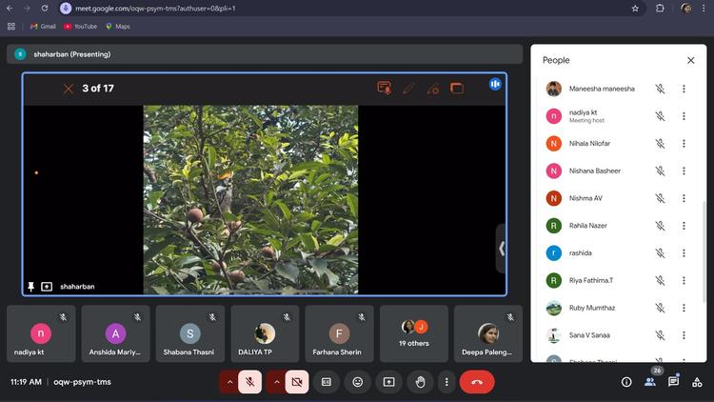Click the People icon with badge 26
Image resolution: width=714 pixels, height=402 pixels.
pyautogui.click(x=650, y=382)
